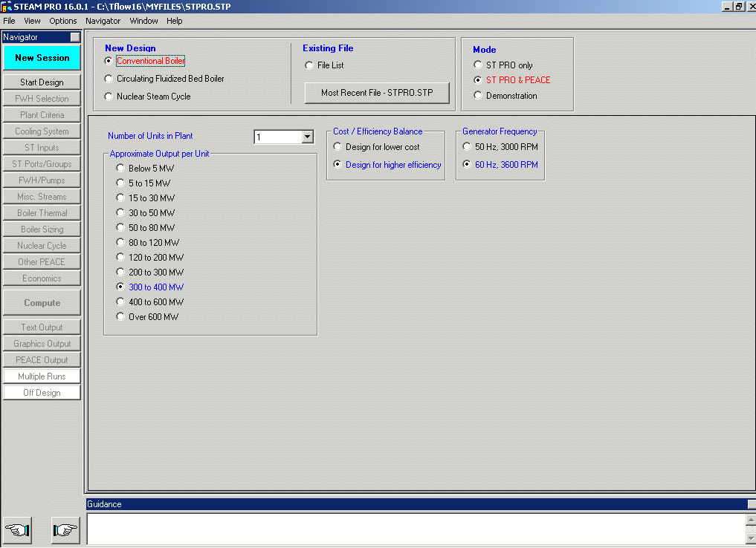Image resolution: width=756 pixels, height=548 pixels.
Task: Click inside the Guidance text box
Action: [x=416, y=529]
